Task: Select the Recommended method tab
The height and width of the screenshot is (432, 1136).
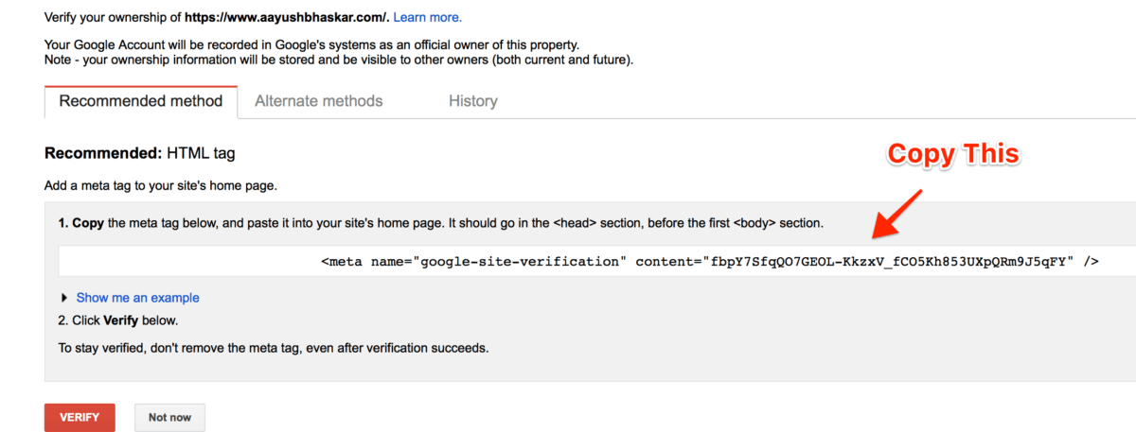Action: pos(141,101)
